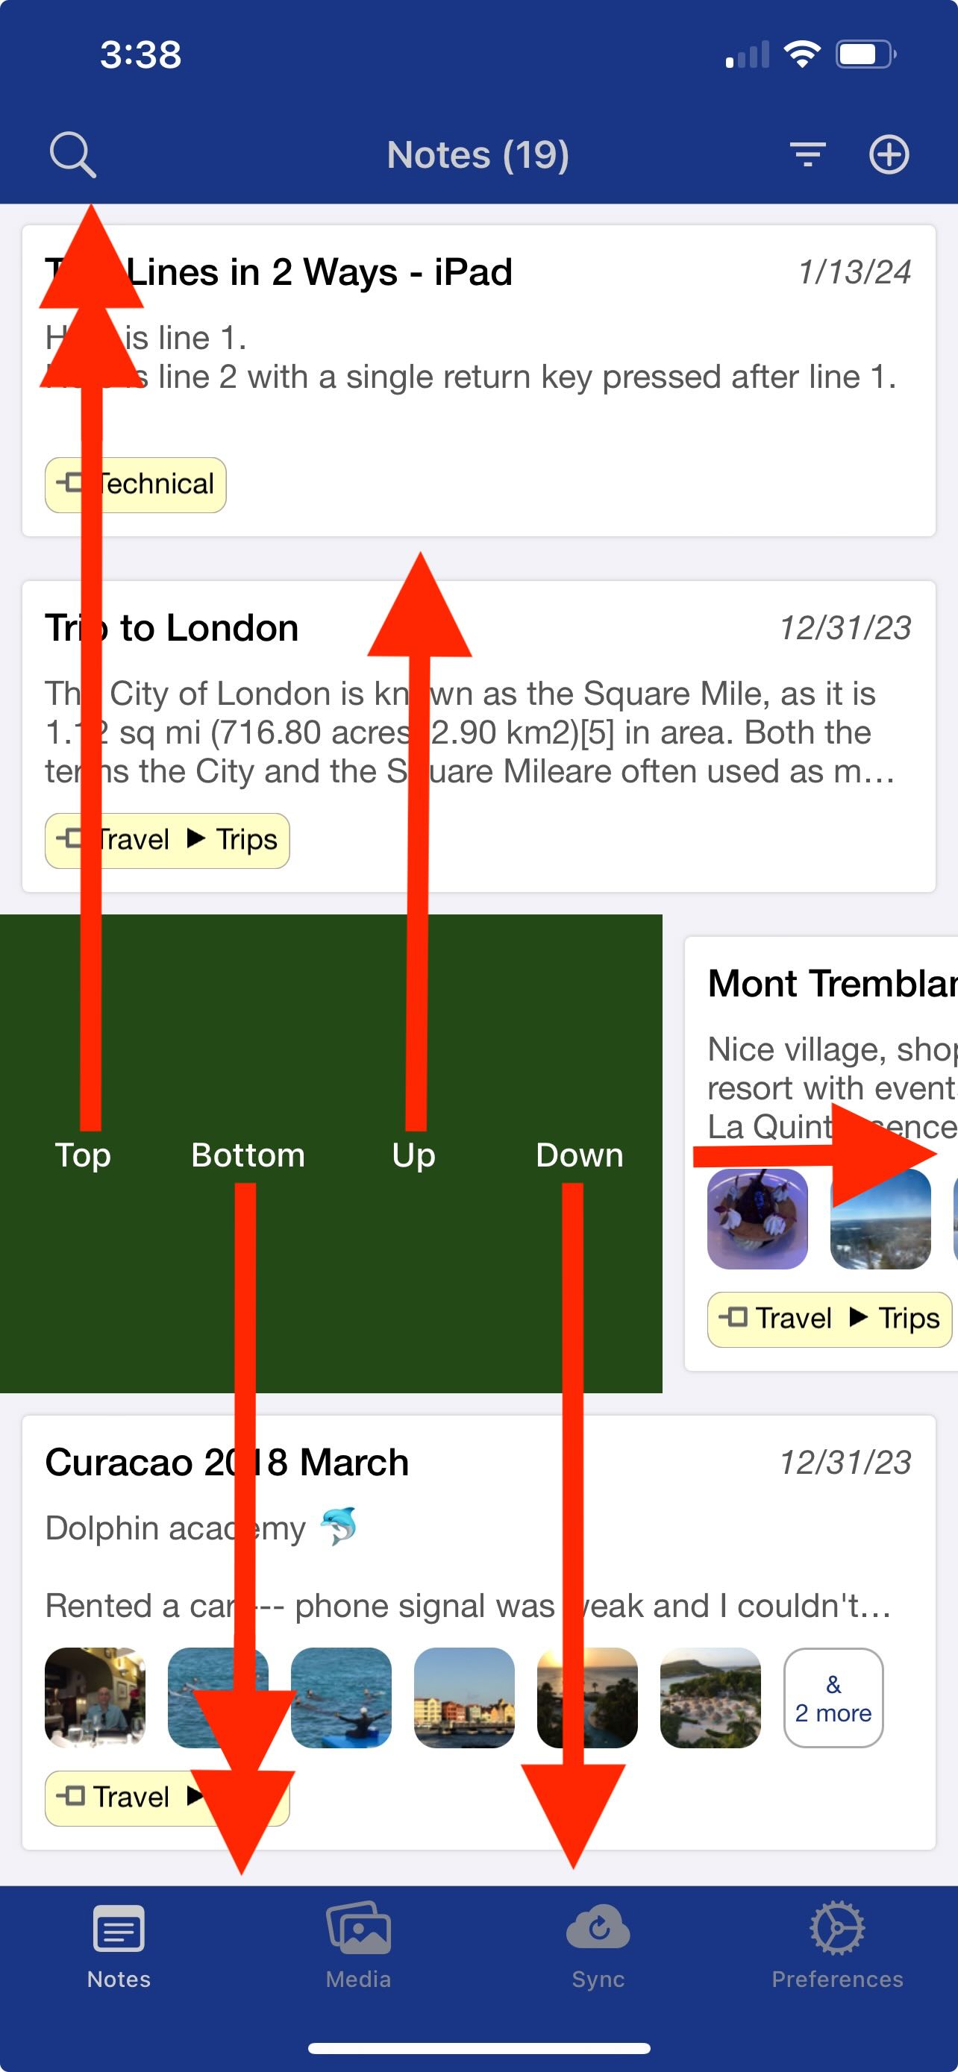Open the Curacao 2018 March note title
958x2072 pixels.
[x=227, y=1463]
